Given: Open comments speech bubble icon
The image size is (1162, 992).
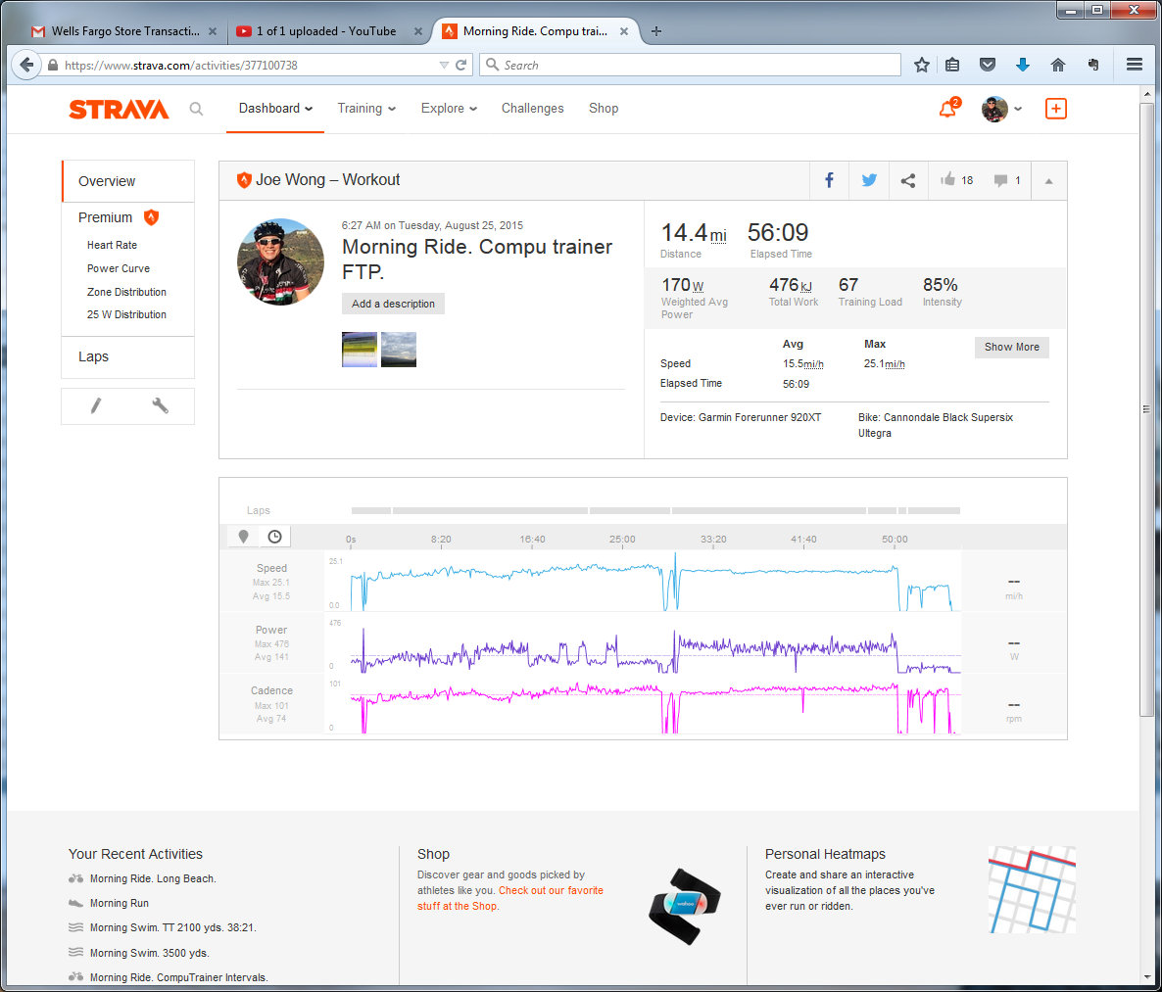Looking at the screenshot, I should click(x=1000, y=180).
